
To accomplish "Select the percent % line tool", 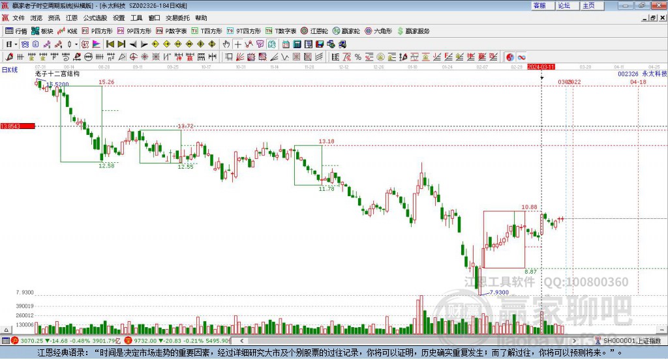I will click(358, 57).
